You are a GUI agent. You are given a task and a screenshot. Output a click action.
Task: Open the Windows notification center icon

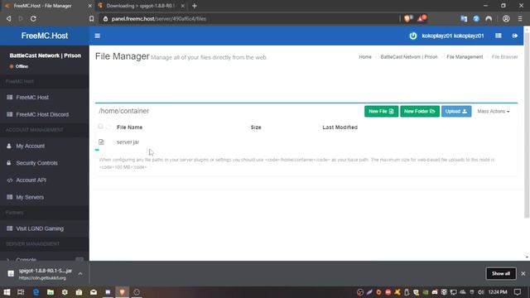518,292
